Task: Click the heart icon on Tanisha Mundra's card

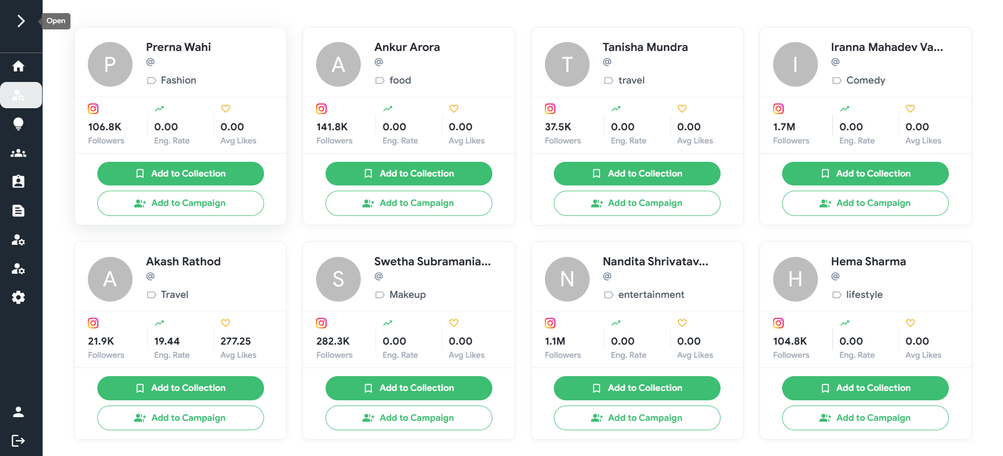Action: (x=682, y=109)
